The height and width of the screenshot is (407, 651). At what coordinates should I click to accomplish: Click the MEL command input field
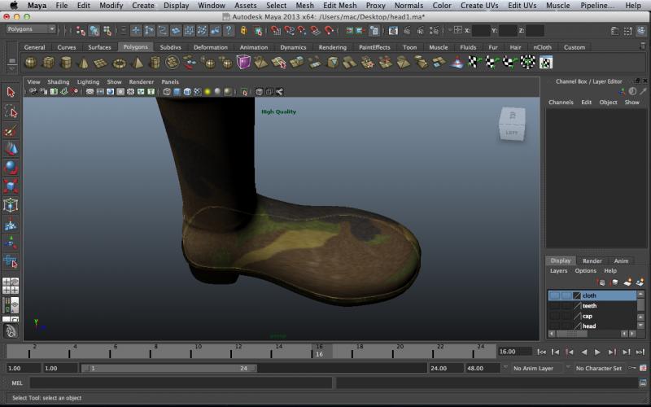181,383
